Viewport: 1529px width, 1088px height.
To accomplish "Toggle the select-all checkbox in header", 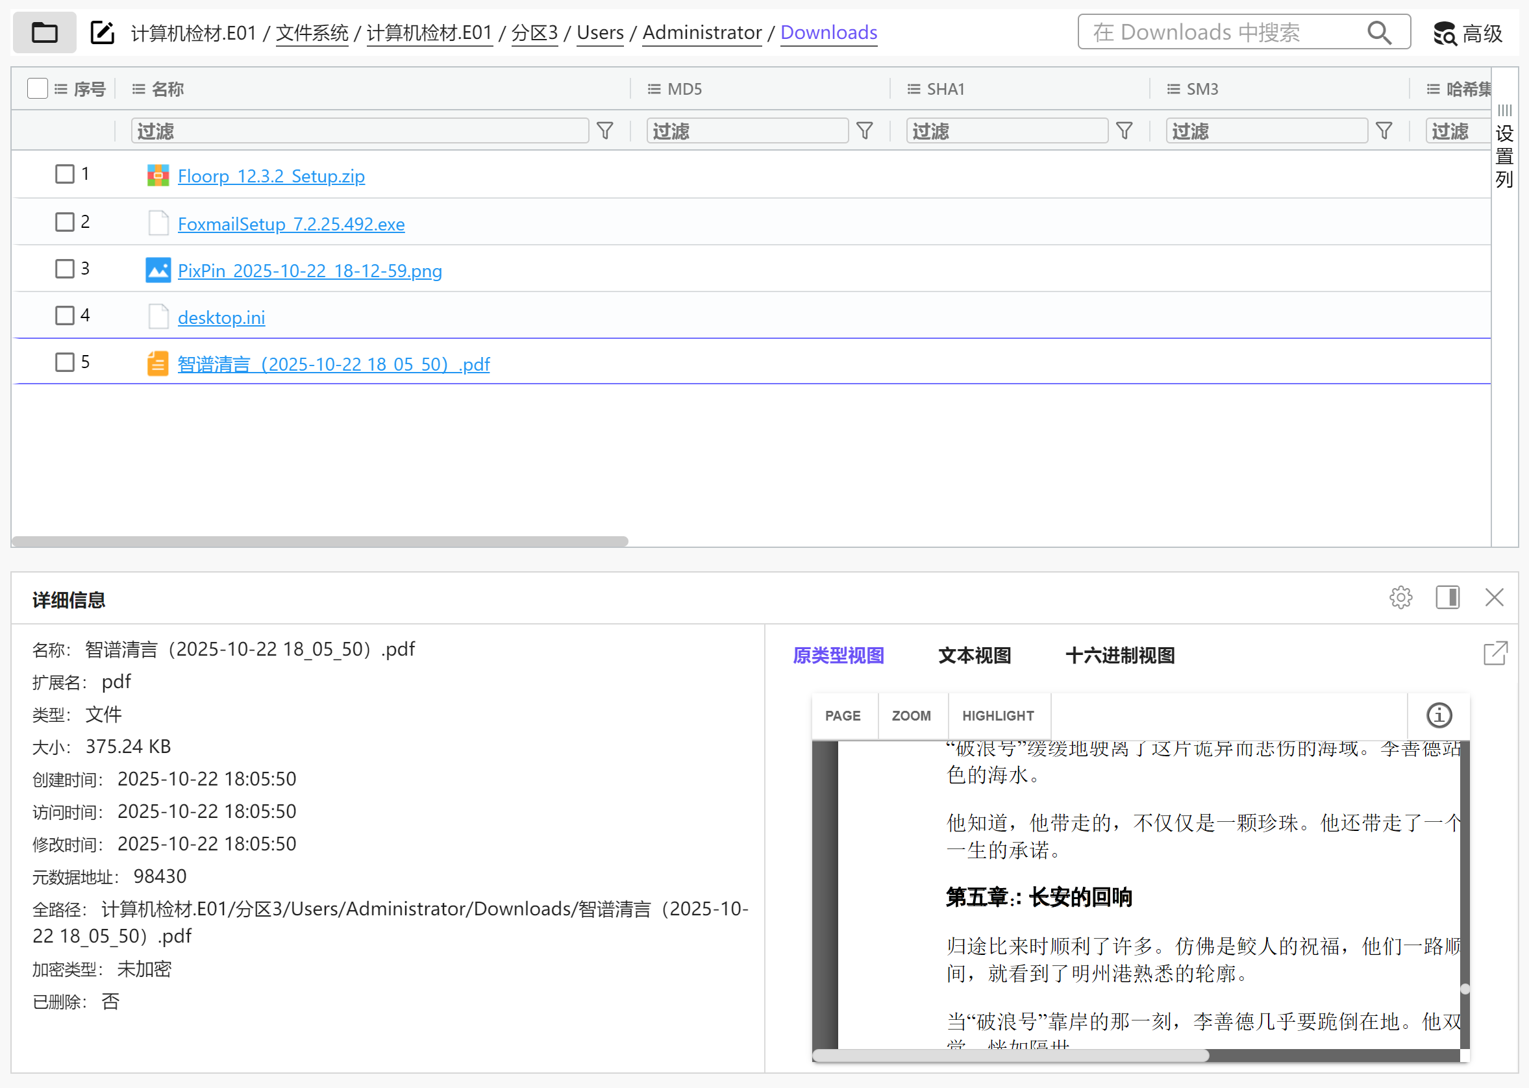I will click(38, 88).
